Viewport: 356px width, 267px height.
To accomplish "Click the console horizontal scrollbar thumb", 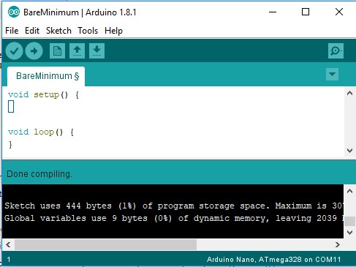I will pos(105,244).
